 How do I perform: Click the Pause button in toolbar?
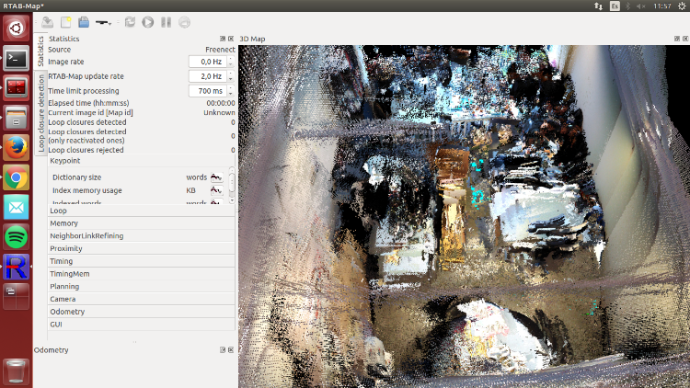tap(166, 21)
